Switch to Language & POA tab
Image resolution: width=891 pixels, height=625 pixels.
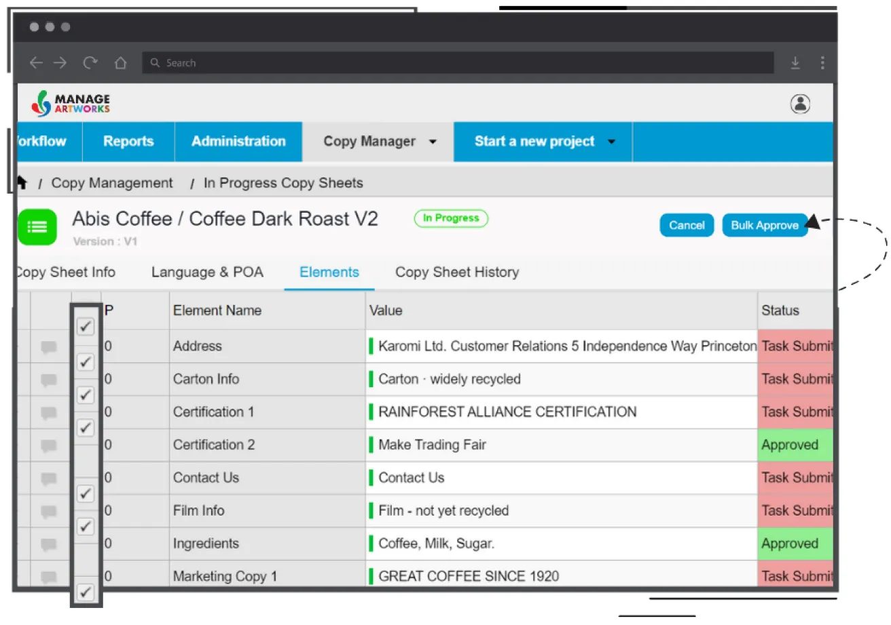click(x=207, y=272)
